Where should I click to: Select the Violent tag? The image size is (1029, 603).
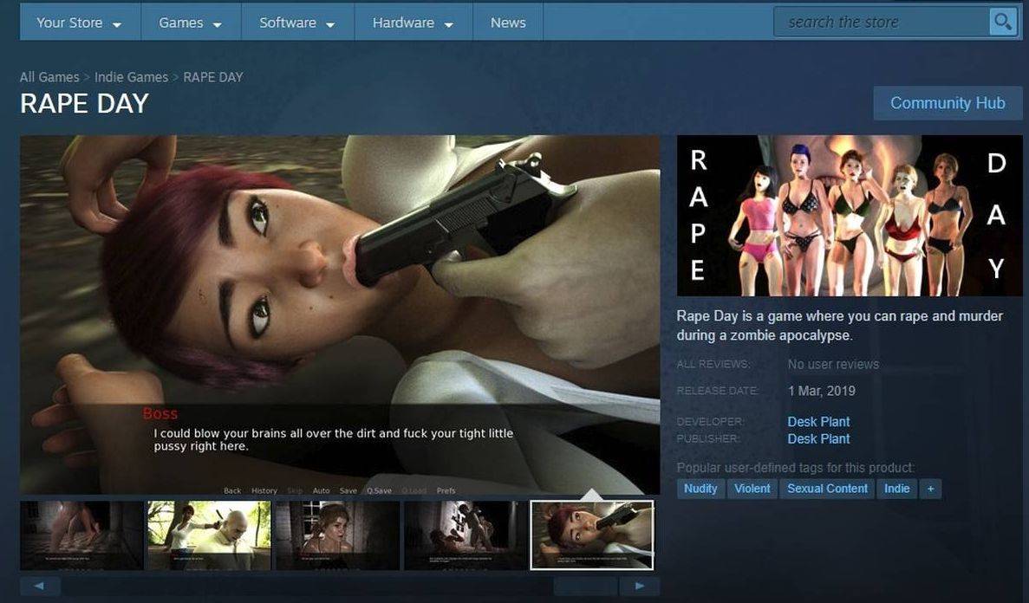coord(752,489)
